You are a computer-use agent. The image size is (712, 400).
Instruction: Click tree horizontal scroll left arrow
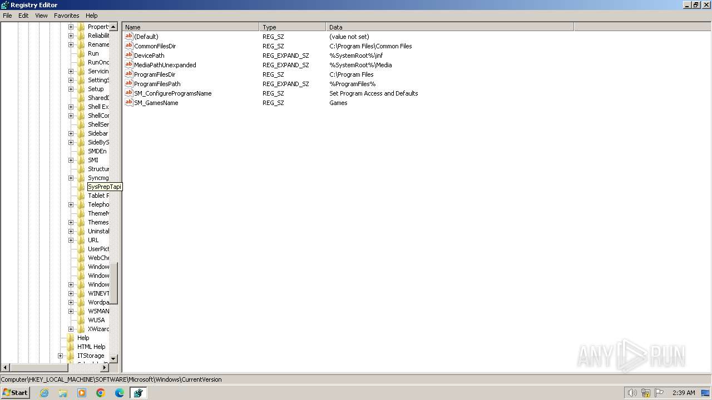click(6, 368)
